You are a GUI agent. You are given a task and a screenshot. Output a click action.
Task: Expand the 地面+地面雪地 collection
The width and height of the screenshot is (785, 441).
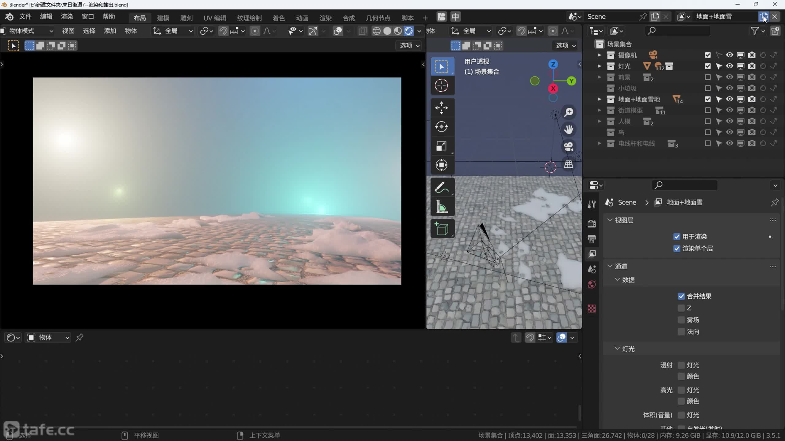pos(599,99)
